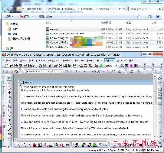Open the view options dropdown arrow in Explorer

click(143, 16)
